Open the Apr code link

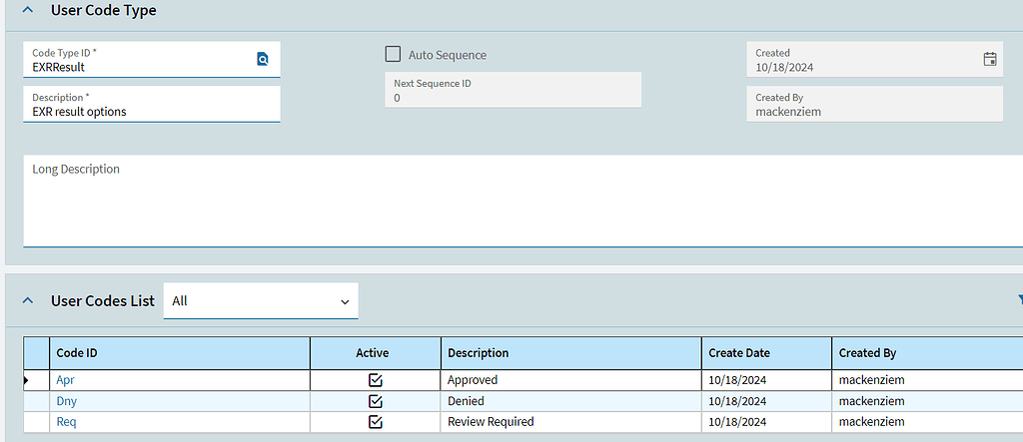65,380
